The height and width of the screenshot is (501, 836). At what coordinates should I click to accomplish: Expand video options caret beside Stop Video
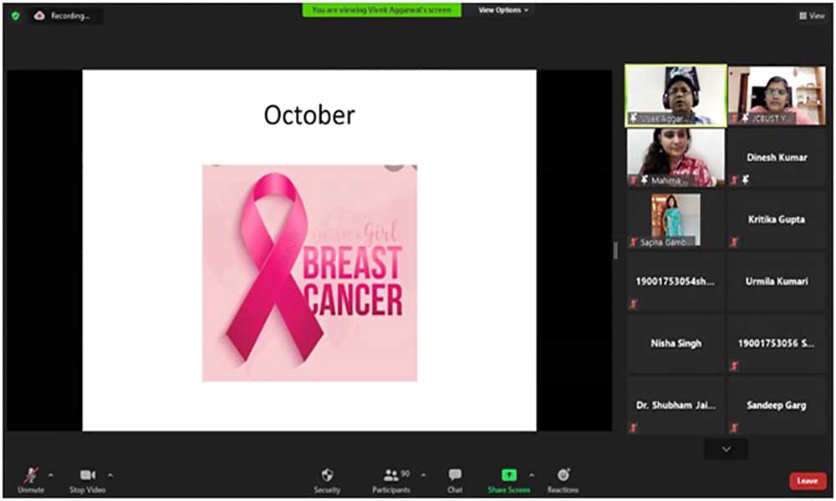click(110, 474)
